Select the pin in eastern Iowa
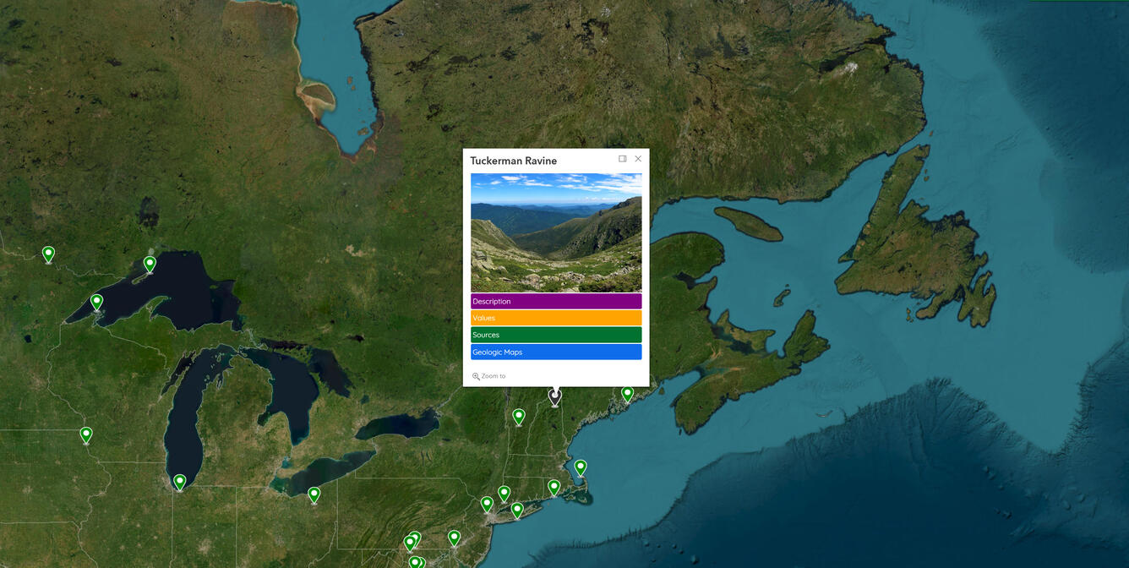1129x568 pixels. (85, 434)
